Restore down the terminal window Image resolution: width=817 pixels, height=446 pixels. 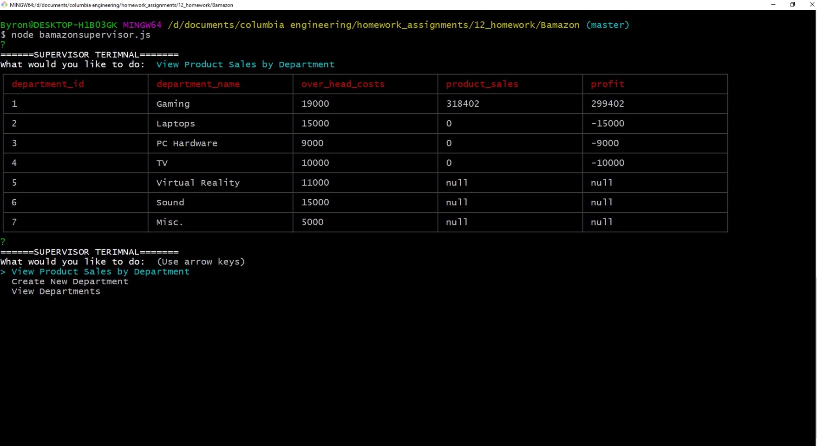(x=792, y=5)
